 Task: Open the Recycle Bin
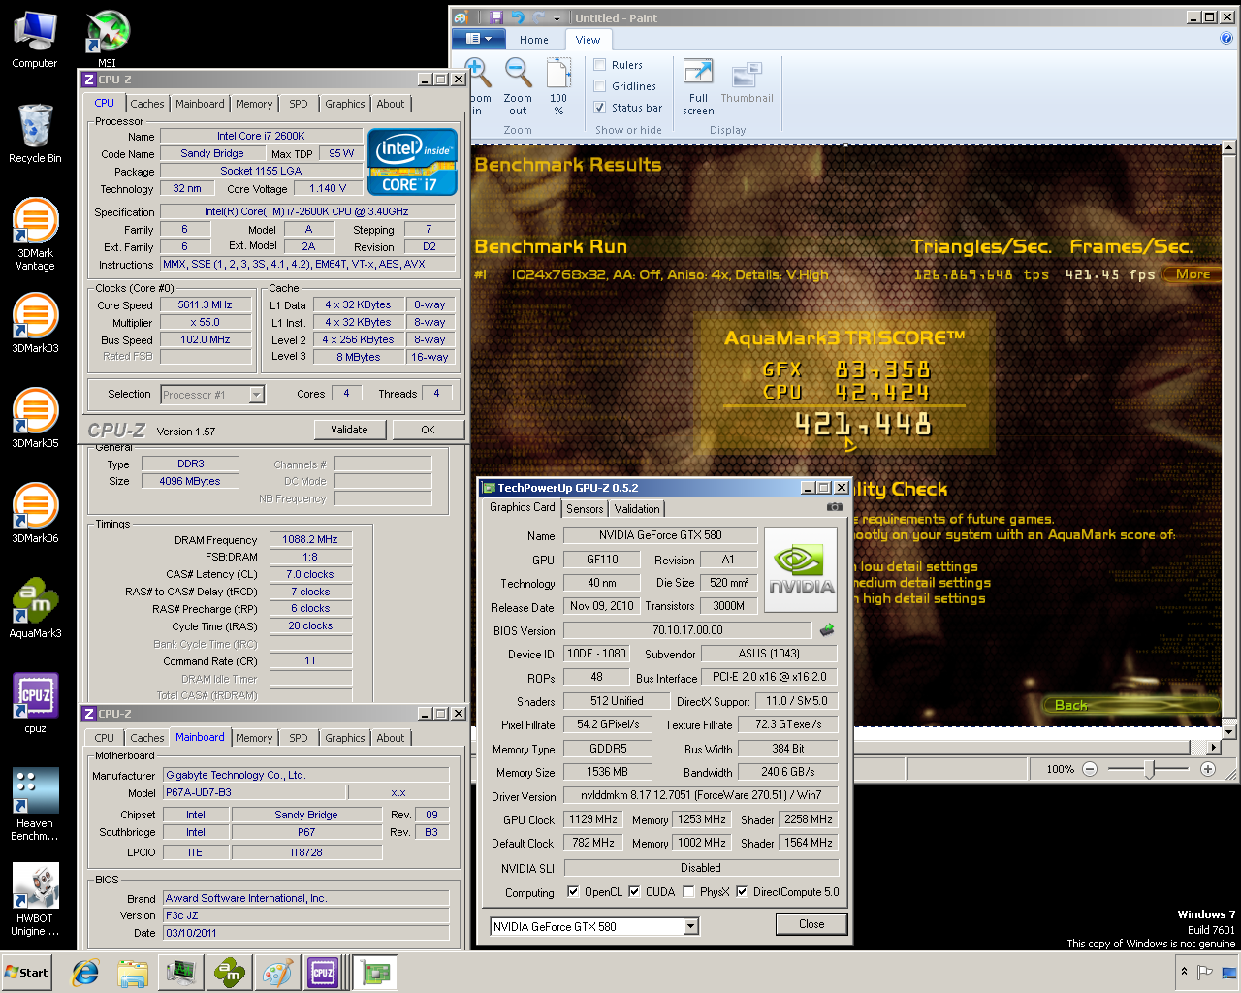35,134
